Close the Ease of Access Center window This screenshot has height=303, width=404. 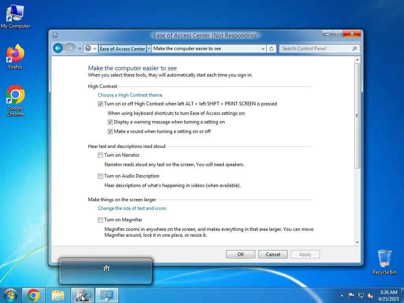(x=352, y=34)
